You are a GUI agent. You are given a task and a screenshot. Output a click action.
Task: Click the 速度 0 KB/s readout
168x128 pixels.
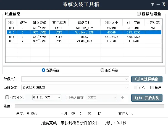(x=27, y=113)
